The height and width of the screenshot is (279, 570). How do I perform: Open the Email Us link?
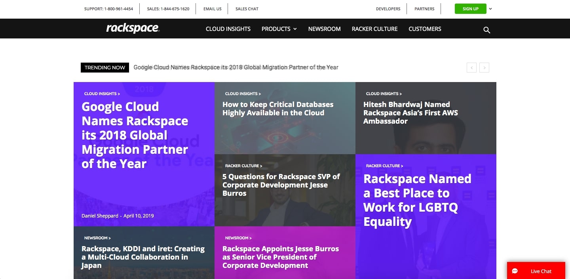coord(213,9)
